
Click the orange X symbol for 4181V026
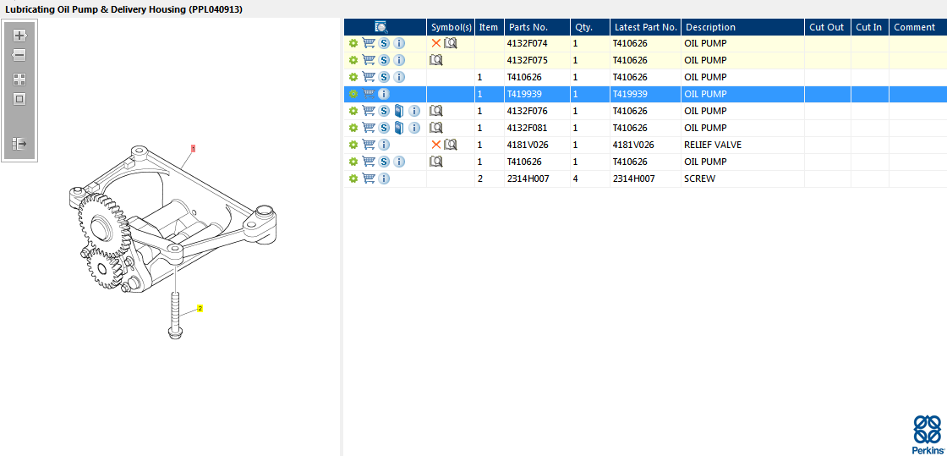(436, 145)
